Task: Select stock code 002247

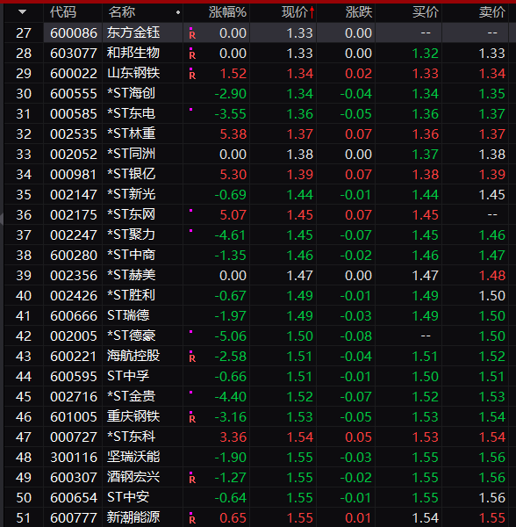Action: coord(74,235)
